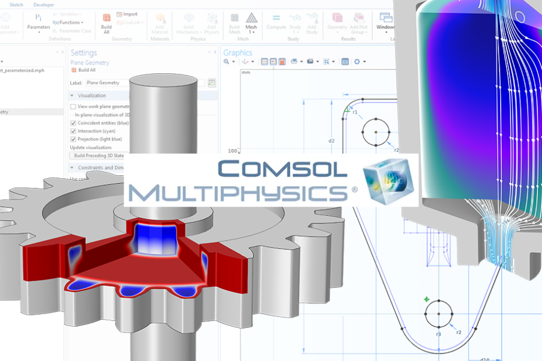Click the circular blue arrows icon

[357, 62]
